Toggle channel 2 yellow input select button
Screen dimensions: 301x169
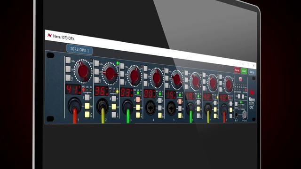(x=114, y=107)
